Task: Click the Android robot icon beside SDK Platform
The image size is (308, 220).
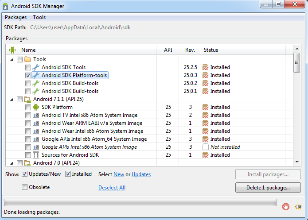Action: [x=36, y=107]
